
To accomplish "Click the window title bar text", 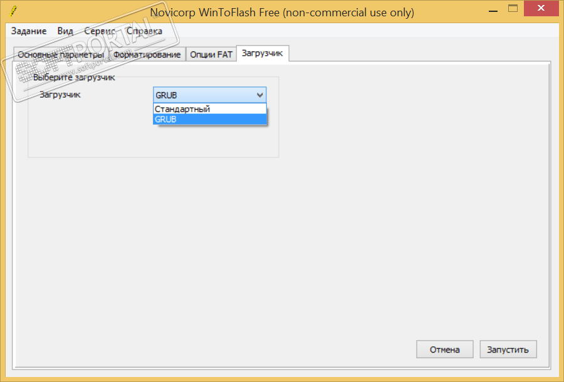I will 282,13.
